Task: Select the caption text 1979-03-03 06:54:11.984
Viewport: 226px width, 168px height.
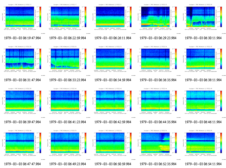Action: (x=203, y=164)
